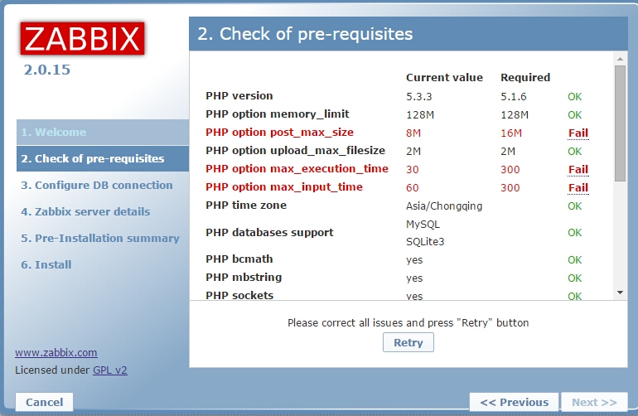Click '16M' required post_max_size value
Viewport: 638px width, 416px height.
(x=511, y=133)
